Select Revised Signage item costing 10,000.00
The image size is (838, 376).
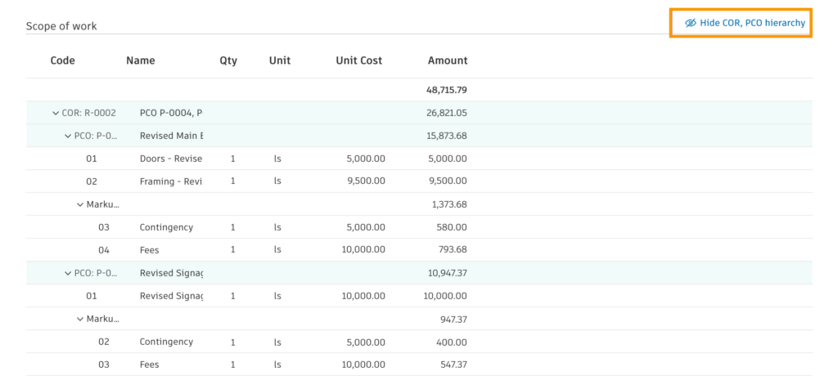point(419,296)
